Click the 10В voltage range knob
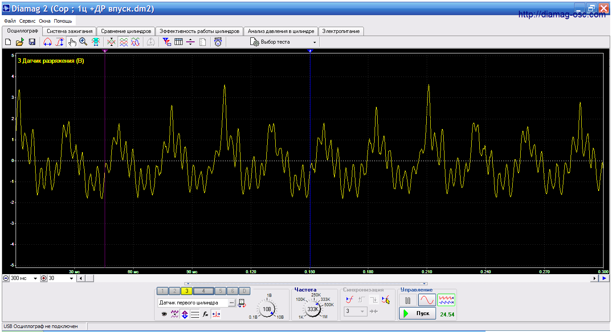The width and height of the screenshot is (612, 332). pyautogui.click(x=267, y=308)
